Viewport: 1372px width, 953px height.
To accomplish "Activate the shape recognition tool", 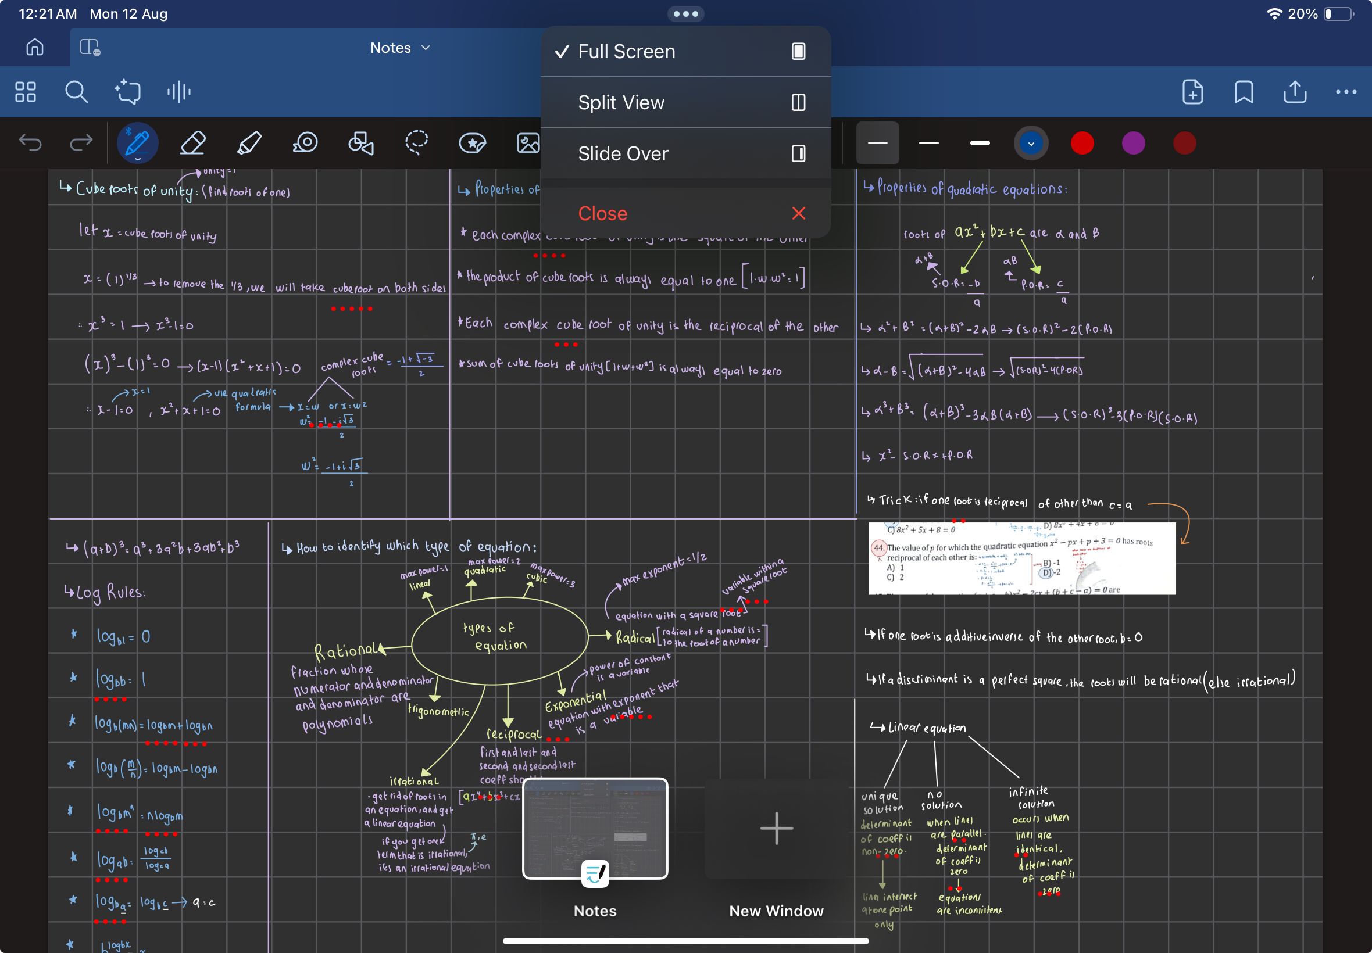I will click(362, 144).
